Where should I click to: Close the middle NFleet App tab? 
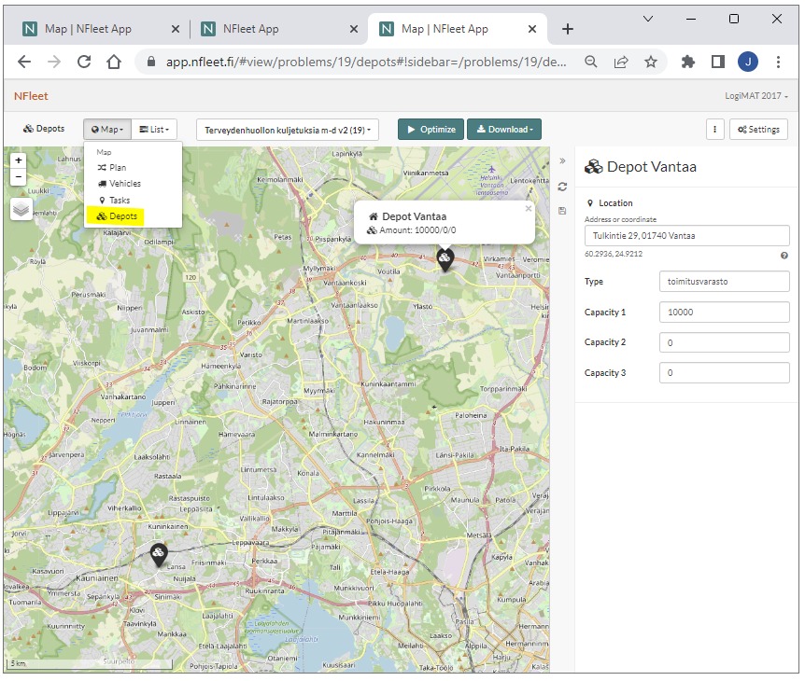click(354, 29)
